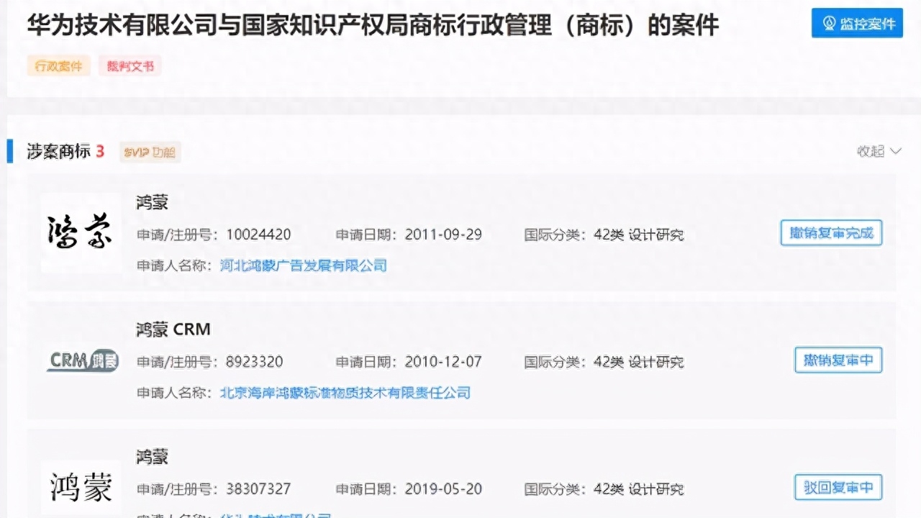Open calligraphy 鸿蒙 trademark logo thumbnail
921x518 pixels.
(81, 233)
